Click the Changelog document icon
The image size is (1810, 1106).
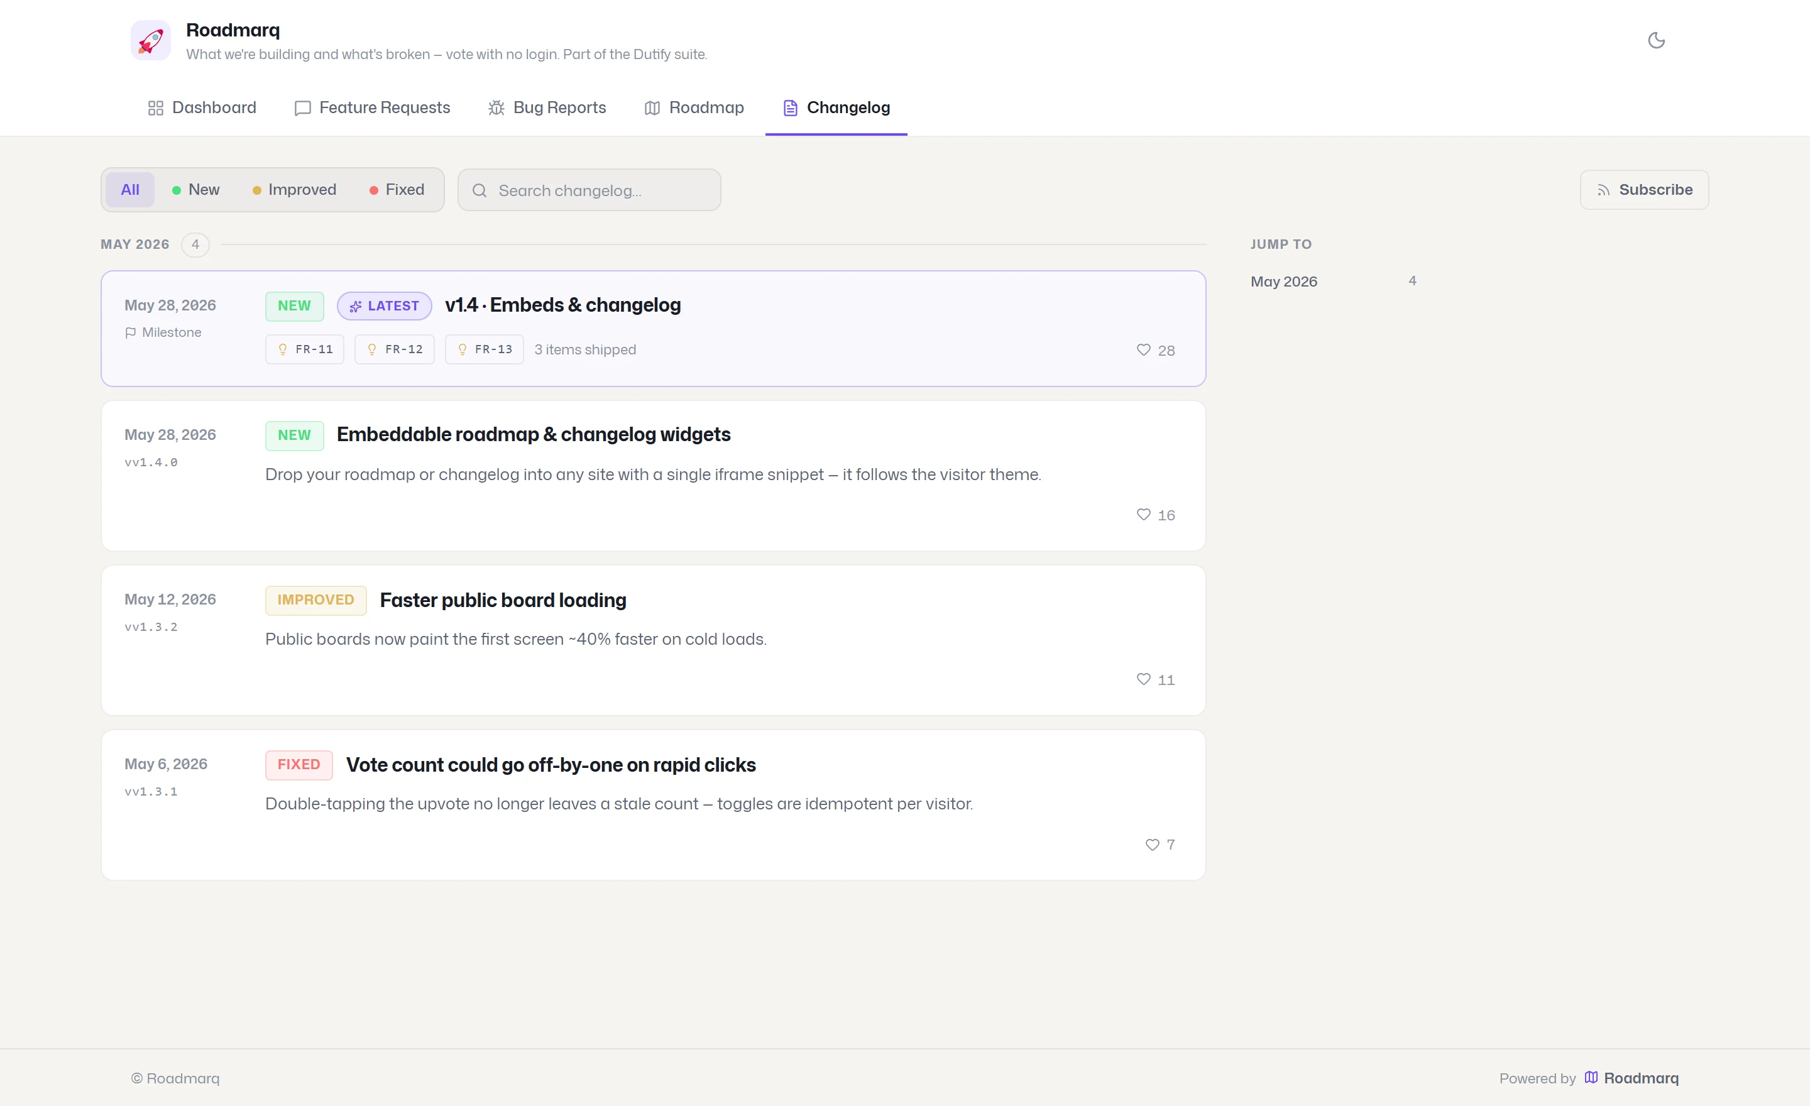point(791,108)
